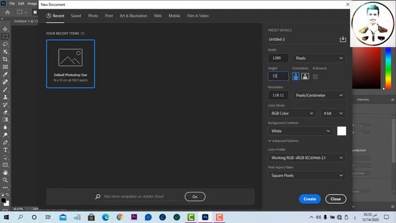Open the Background Contents White dropdown

(x=301, y=131)
